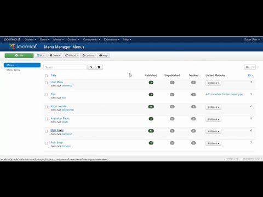Expand Modules dropdown for User Menu
263x197 pixels.
(213, 83)
